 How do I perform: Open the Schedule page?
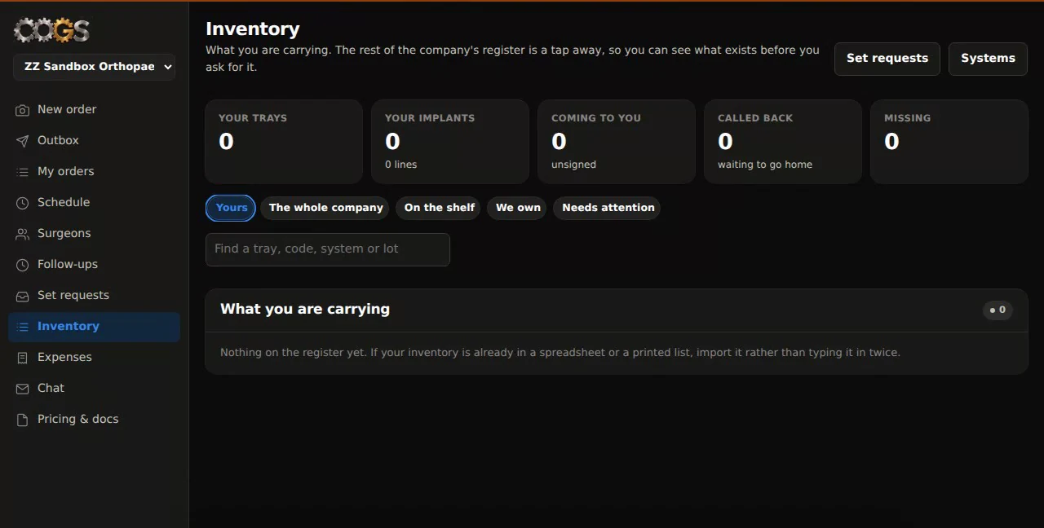coord(95,203)
